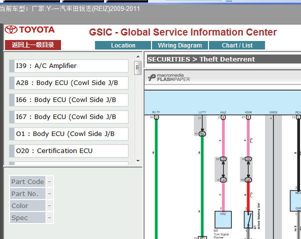Click the HAZ terminal B connector

tap(223, 117)
